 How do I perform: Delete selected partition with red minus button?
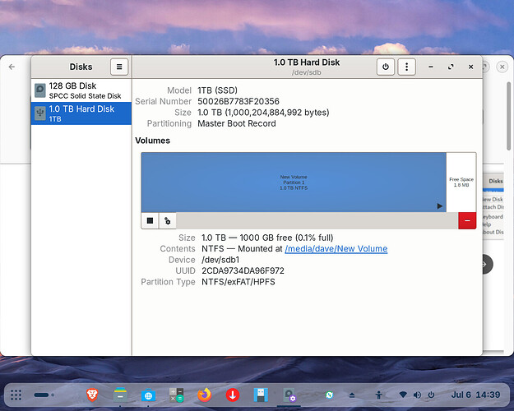(467, 220)
